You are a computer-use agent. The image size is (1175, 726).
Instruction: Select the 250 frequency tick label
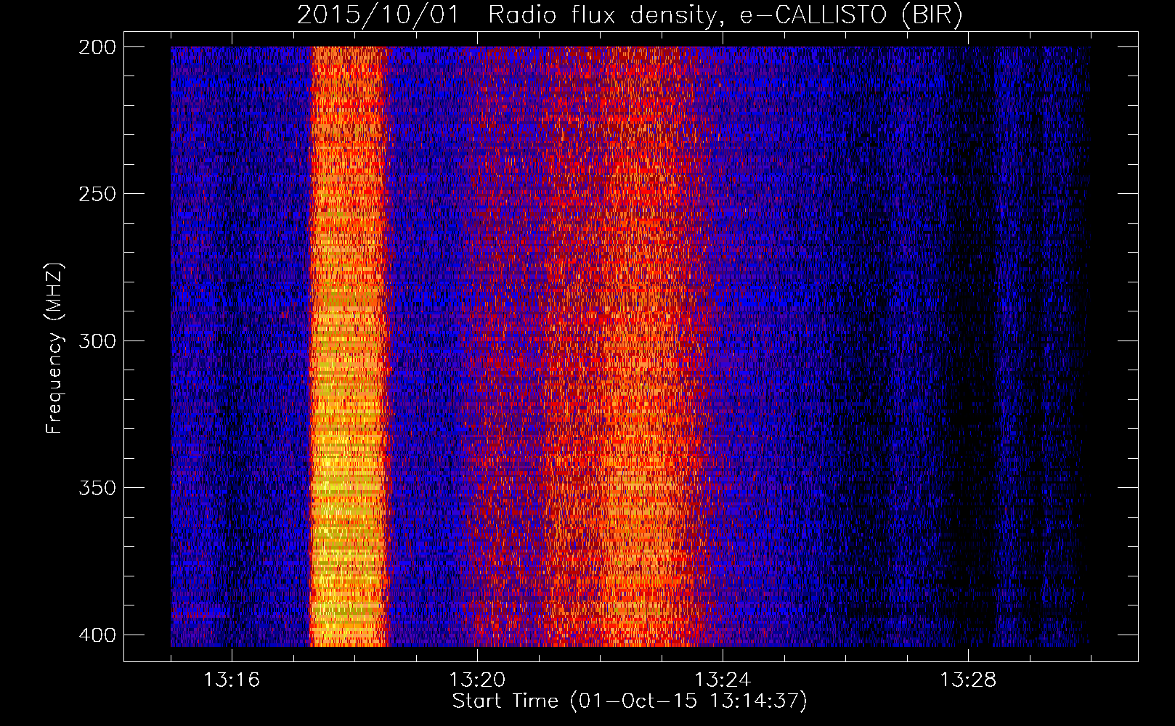[x=97, y=194]
